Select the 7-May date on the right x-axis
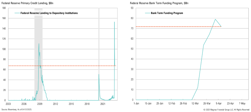The width and height of the screenshot is (251, 112). pos(242,104)
